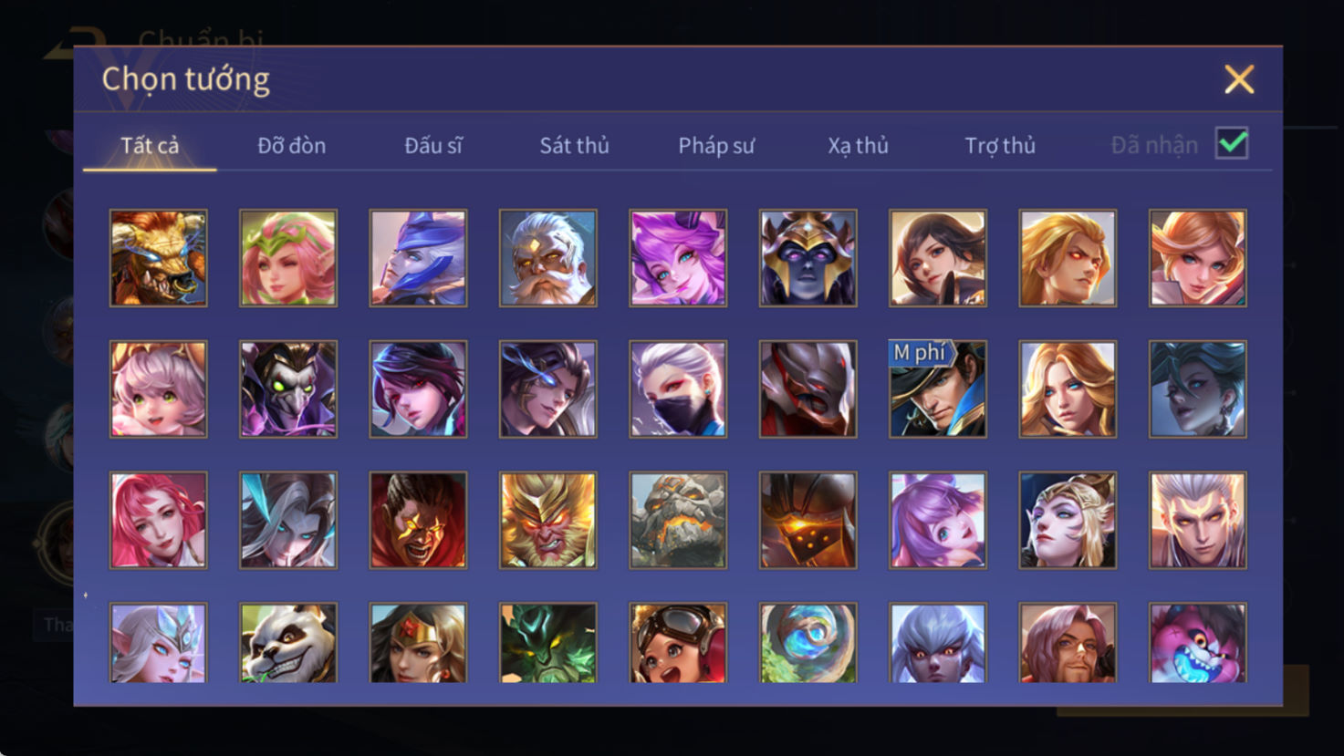Open the Đấu sĩ tab

(433, 146)
